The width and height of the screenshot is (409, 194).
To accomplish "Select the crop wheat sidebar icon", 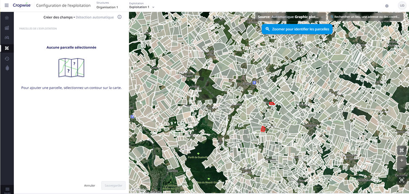I will pyautogui.click(x=7, y=68).
